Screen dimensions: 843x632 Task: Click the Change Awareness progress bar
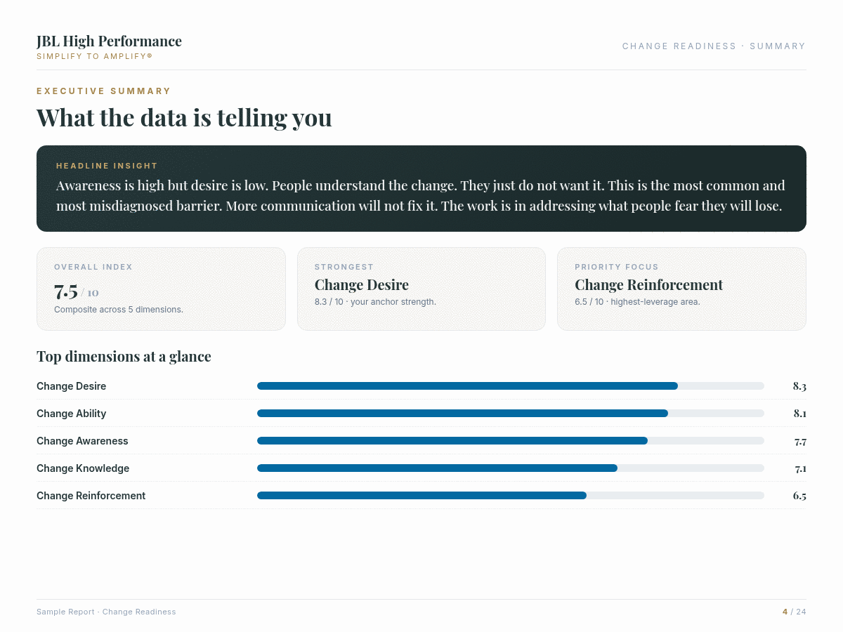(x=511, y=441)
